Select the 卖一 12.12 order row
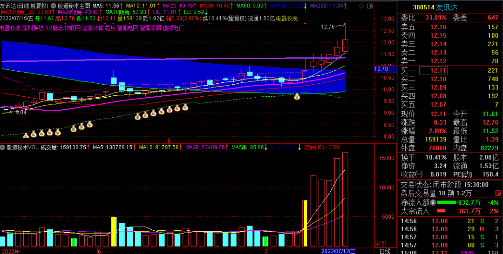 [x=450, y=61]
